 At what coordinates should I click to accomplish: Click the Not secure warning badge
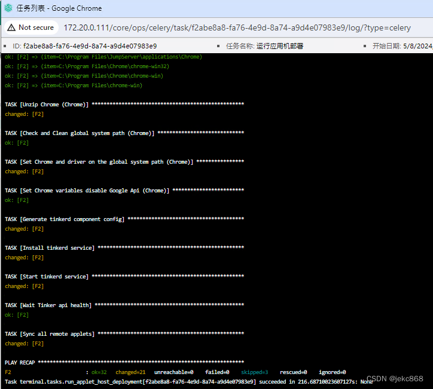pos(31,27)
